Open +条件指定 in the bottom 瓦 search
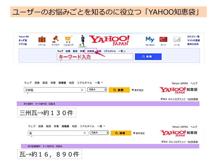 coord(139,133)
